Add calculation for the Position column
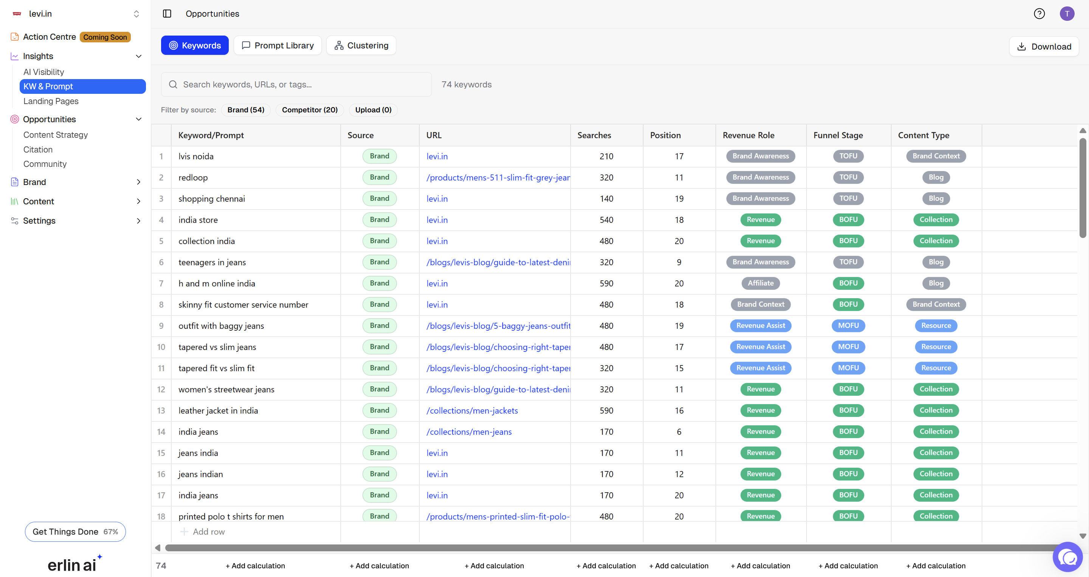Viewport: 1089px width, 577px height. click(679, 566)
